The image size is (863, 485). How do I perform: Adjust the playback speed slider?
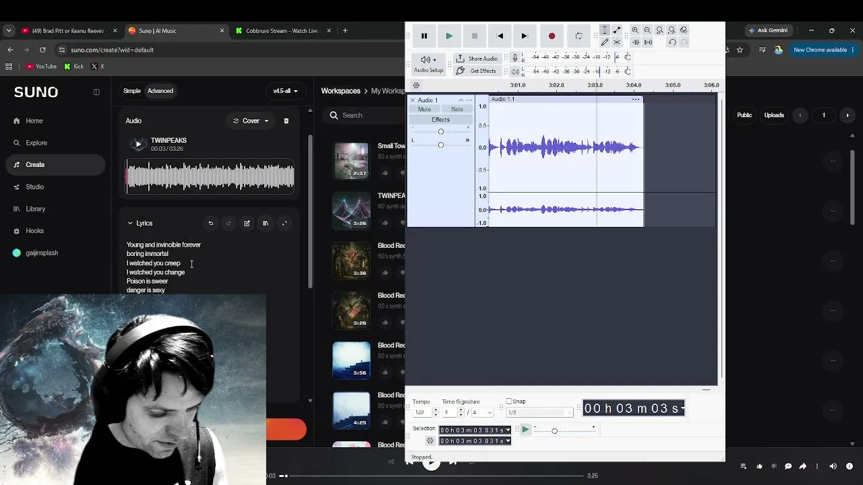click(554, 430)
